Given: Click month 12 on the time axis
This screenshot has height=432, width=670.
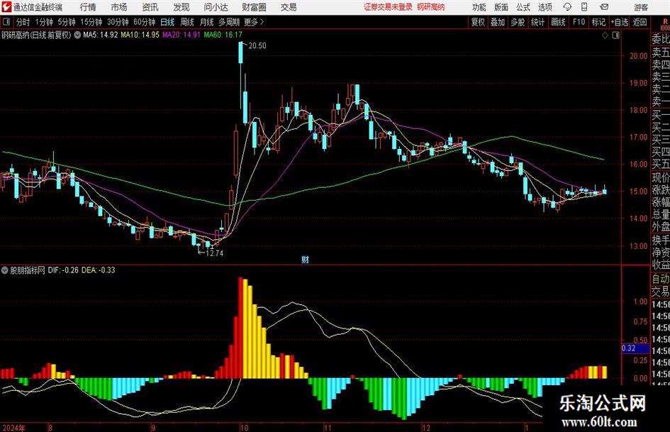Looking at the screenshot, I should 426,427.
